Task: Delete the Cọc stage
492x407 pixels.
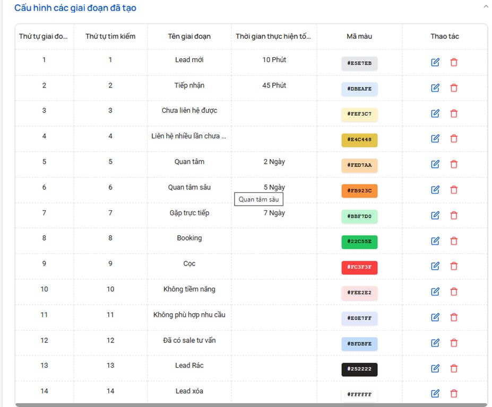Action: coord(454,267)
